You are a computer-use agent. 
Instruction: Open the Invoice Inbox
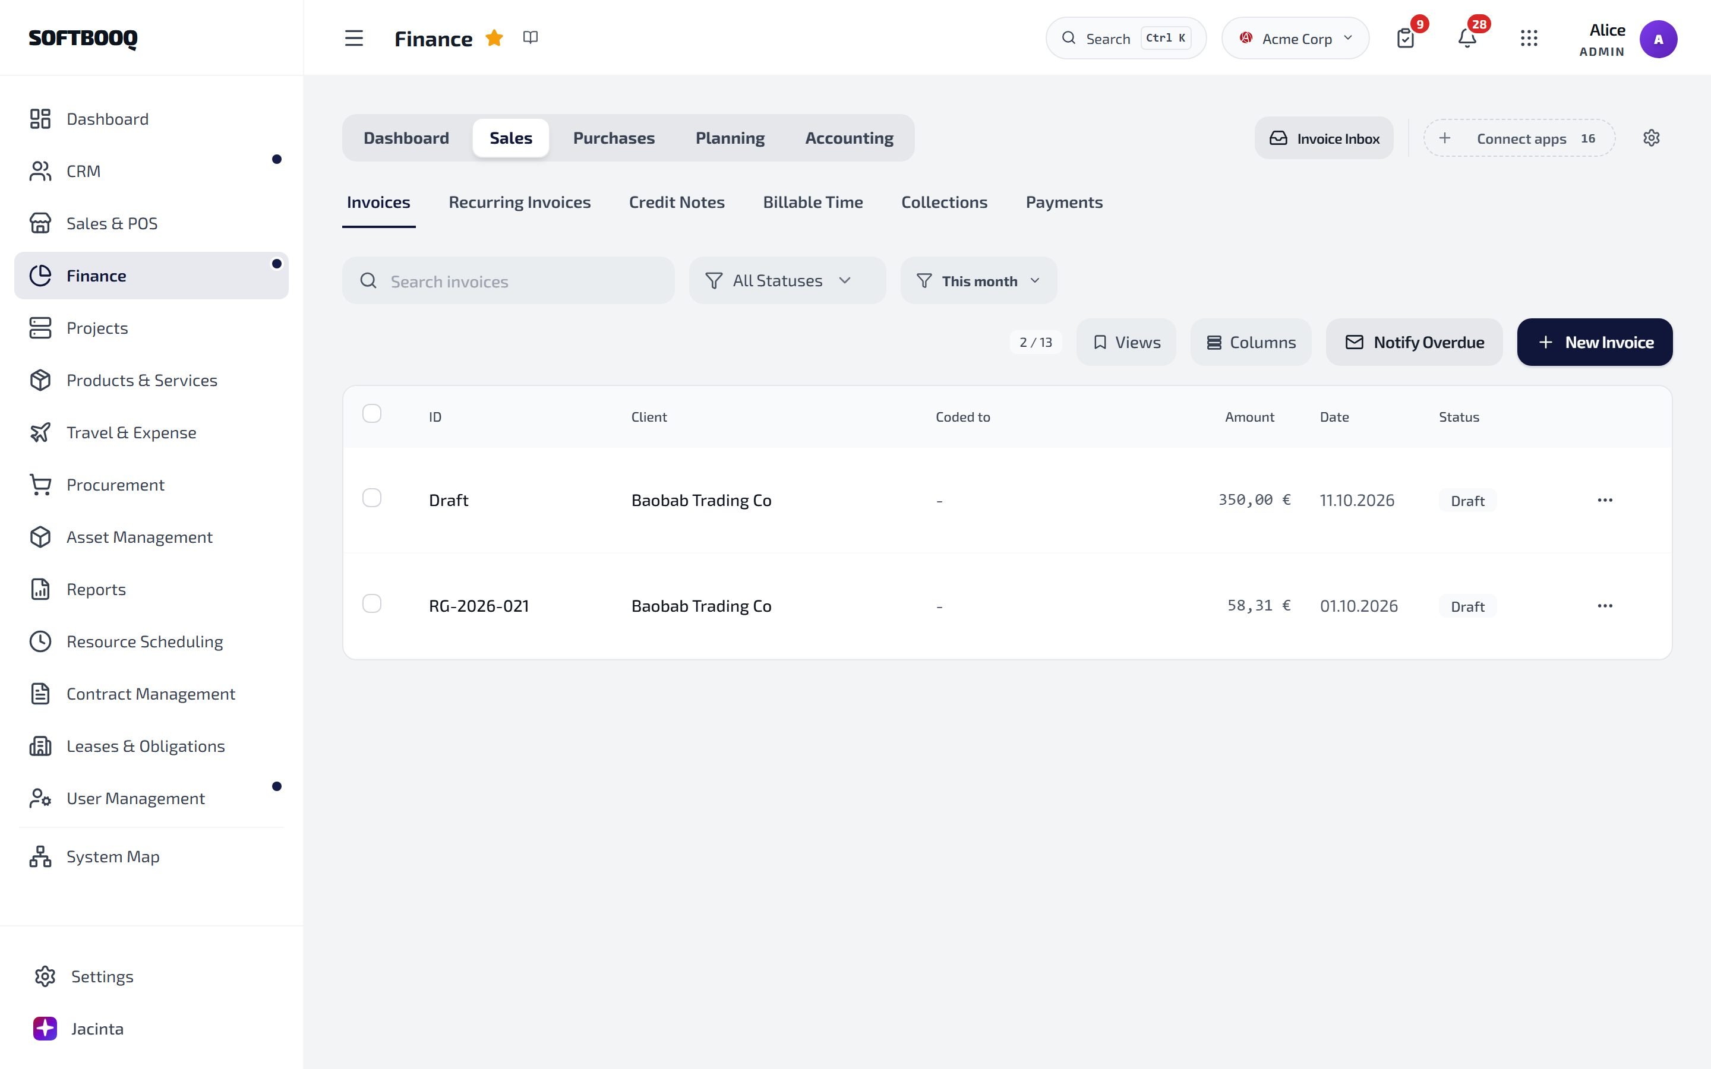tap(1324, 138)
